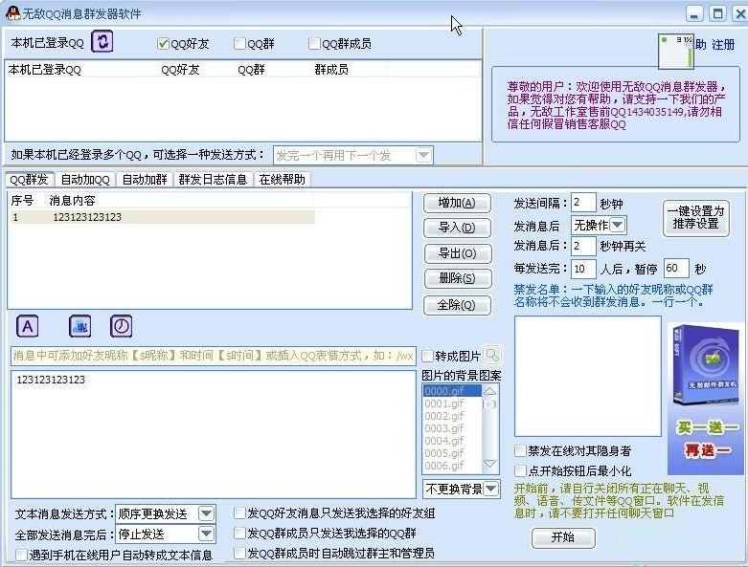Insert time placeholder clock icon

[x=122, y=327]
